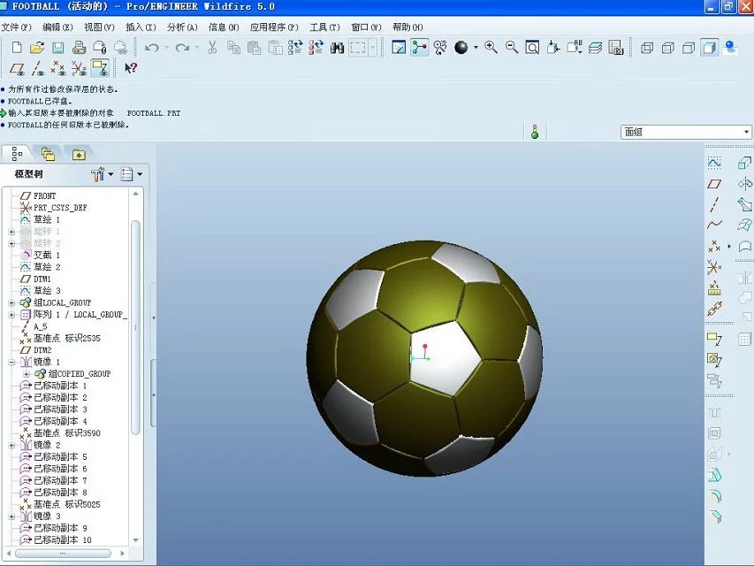Expand the 阵列 1 / LOCAL_GROUP node
The image size is (754, 566).
pyautogui.click(x=11, y=315)
